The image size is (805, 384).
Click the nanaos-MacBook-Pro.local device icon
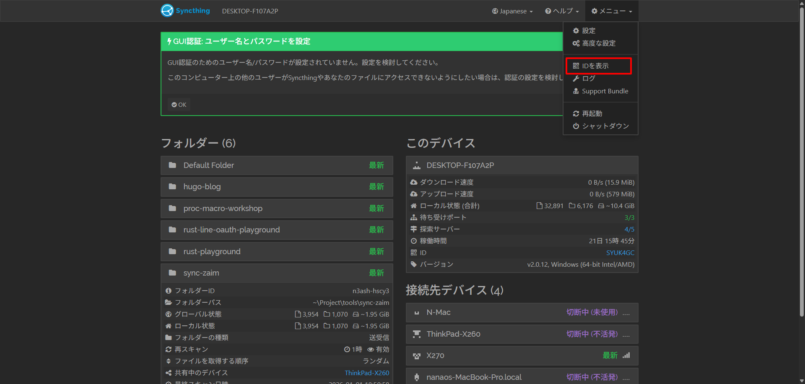(x=416, y=377)
